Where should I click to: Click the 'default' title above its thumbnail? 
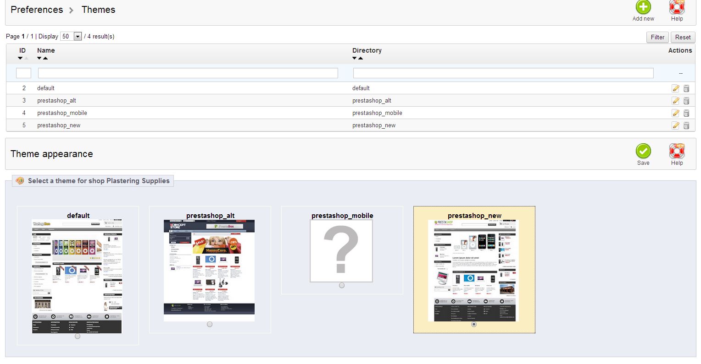pyautogui.click(x=78, y=216)
